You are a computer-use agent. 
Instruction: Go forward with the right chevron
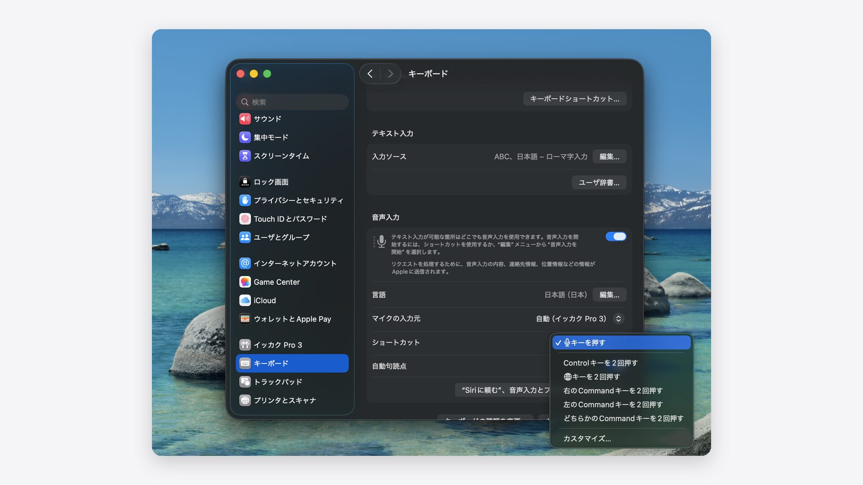coord(390,74)
